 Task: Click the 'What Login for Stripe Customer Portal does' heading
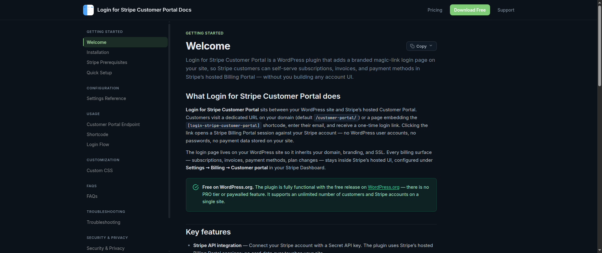coord(263,96)
